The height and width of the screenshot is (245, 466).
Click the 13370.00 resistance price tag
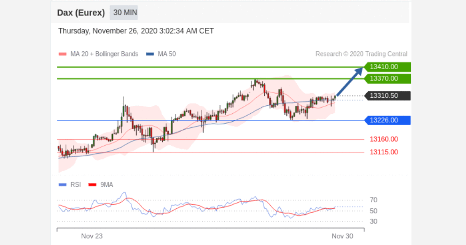387,79
